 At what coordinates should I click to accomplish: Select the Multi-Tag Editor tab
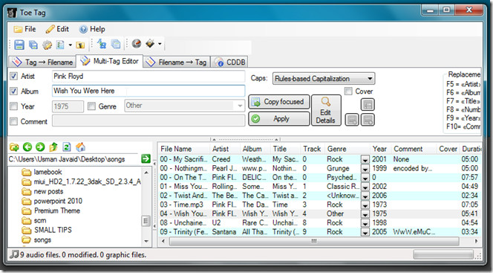point(109,61)
